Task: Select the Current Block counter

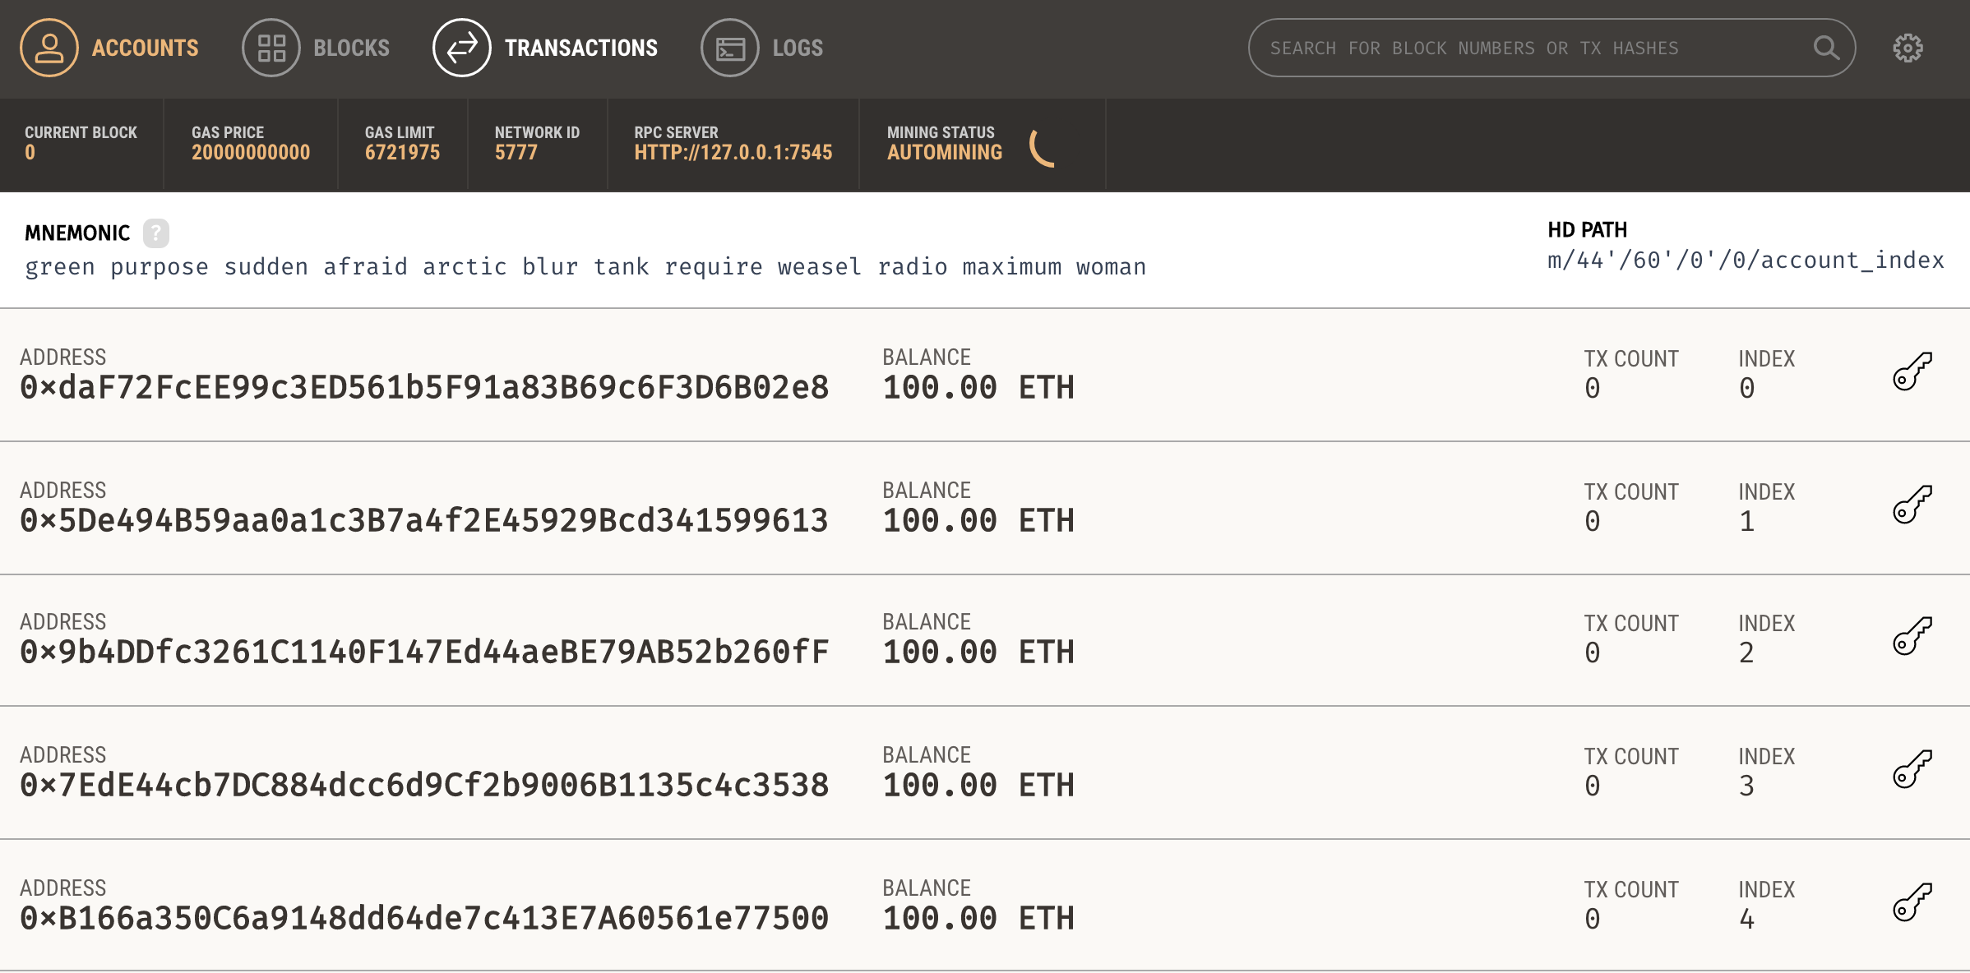Action: pos(81,144)
